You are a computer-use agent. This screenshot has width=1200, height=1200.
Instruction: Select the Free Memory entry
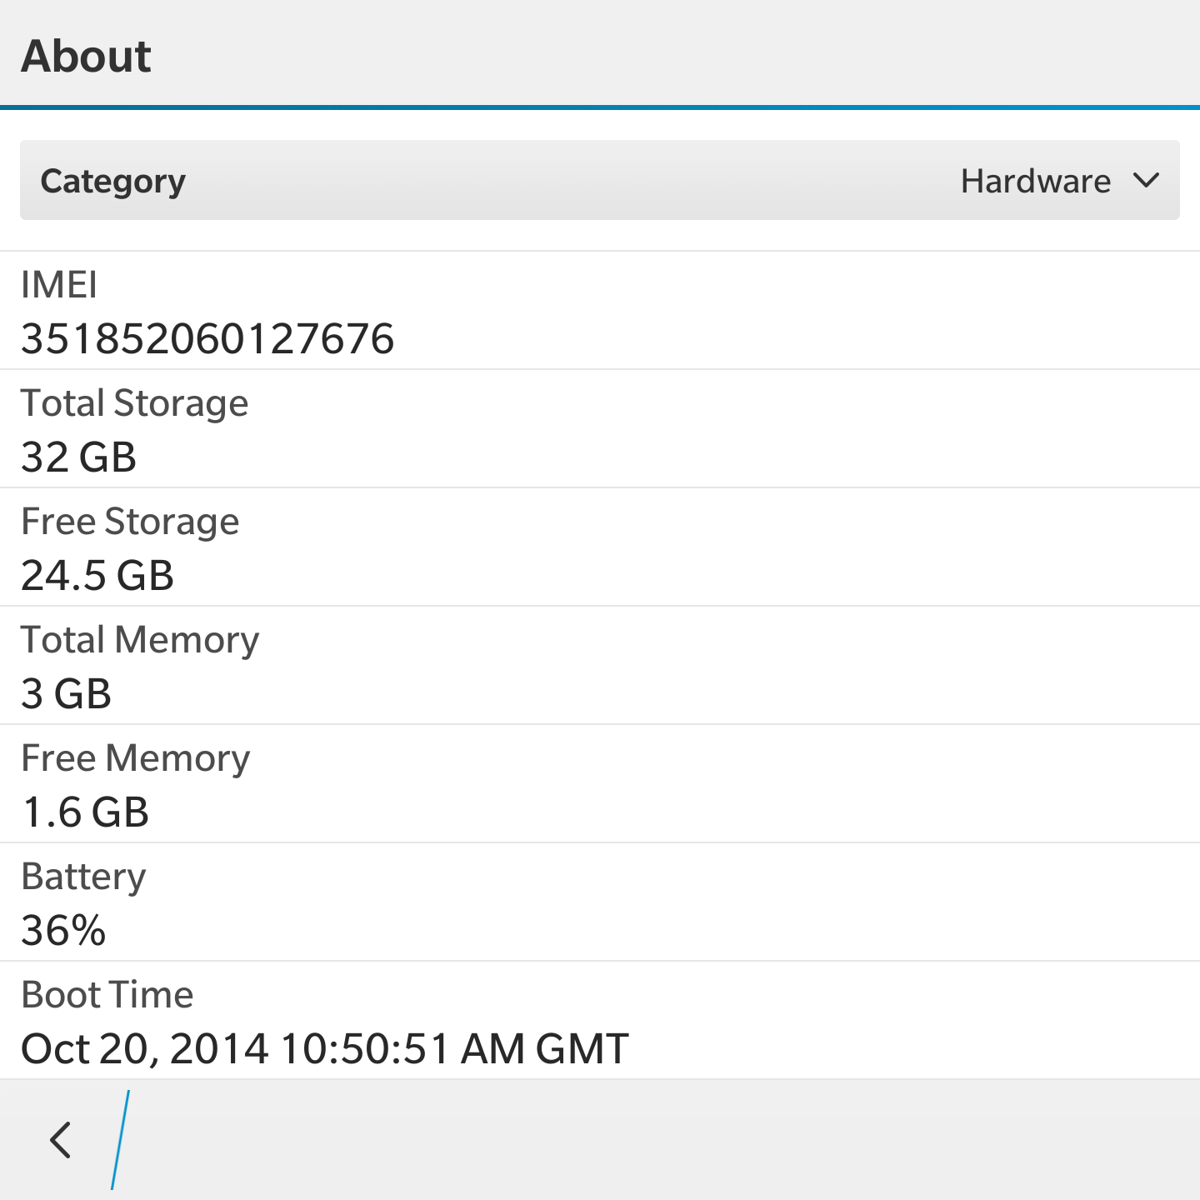coord(600,783)
